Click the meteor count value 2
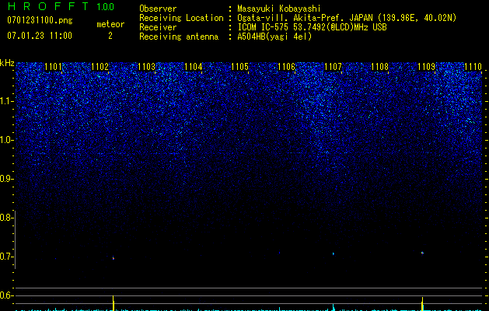The width and height of the screenshot is (489, 311). point(110,36)
